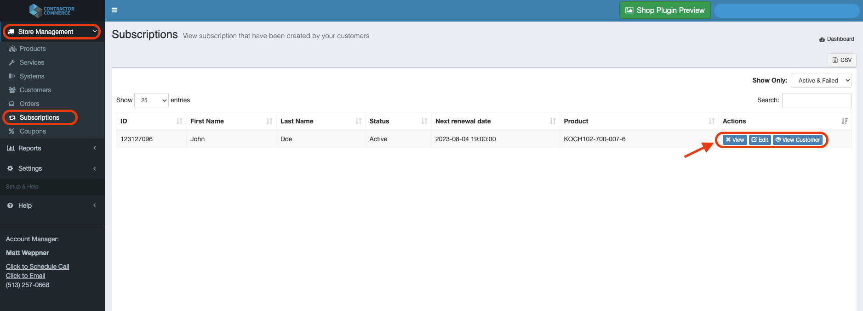The height and width of the screenshot is (311, 863).
Task: Click the Settings gear icon
Action: (x=10, y=168)
